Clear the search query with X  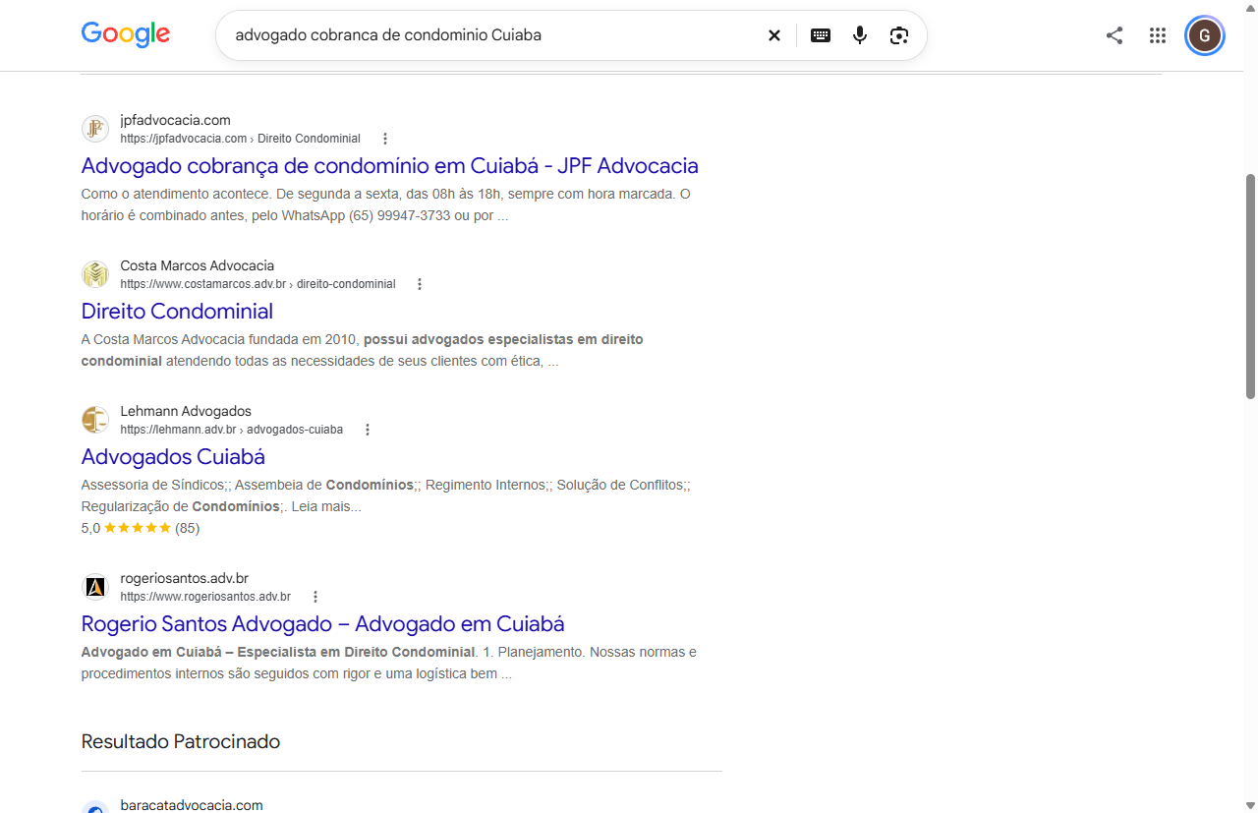click(774, 35)
